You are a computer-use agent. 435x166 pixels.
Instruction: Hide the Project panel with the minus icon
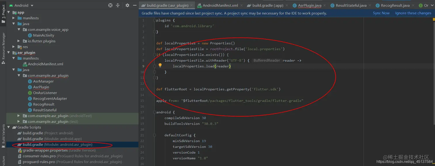tap(135, 5)
